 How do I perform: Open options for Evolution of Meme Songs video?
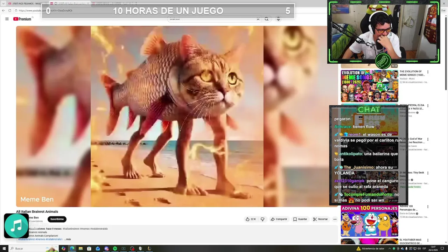(428, 72)
